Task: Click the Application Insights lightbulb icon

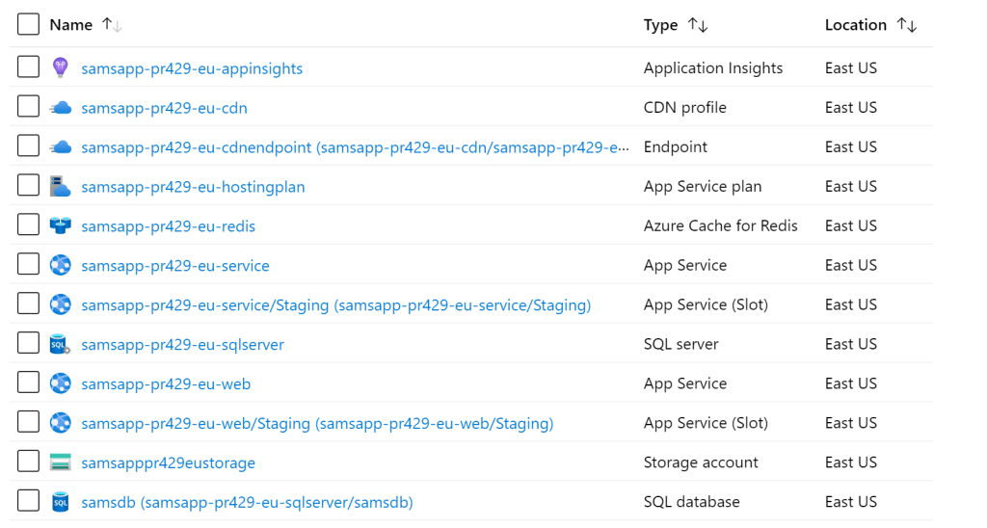Action: (60, 67)
